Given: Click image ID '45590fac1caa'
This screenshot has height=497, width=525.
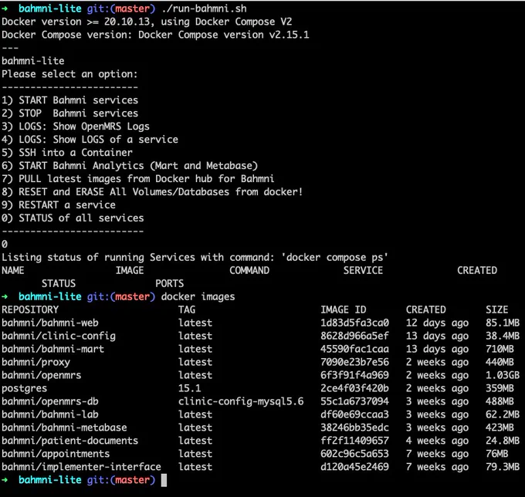Looking at the screenshot, I should pos(355,349).
